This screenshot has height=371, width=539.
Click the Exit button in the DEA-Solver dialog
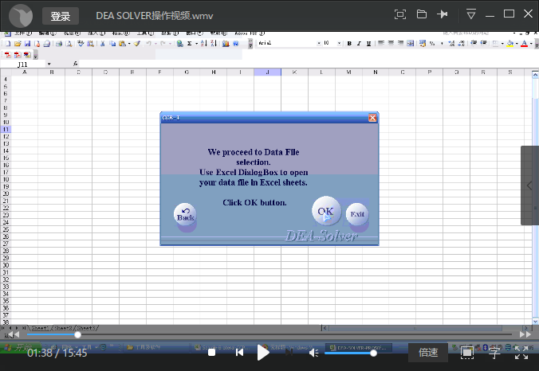click(356, 214)
